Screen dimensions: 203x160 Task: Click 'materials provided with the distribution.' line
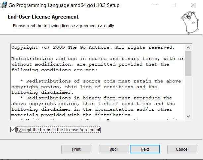[72, 115]
